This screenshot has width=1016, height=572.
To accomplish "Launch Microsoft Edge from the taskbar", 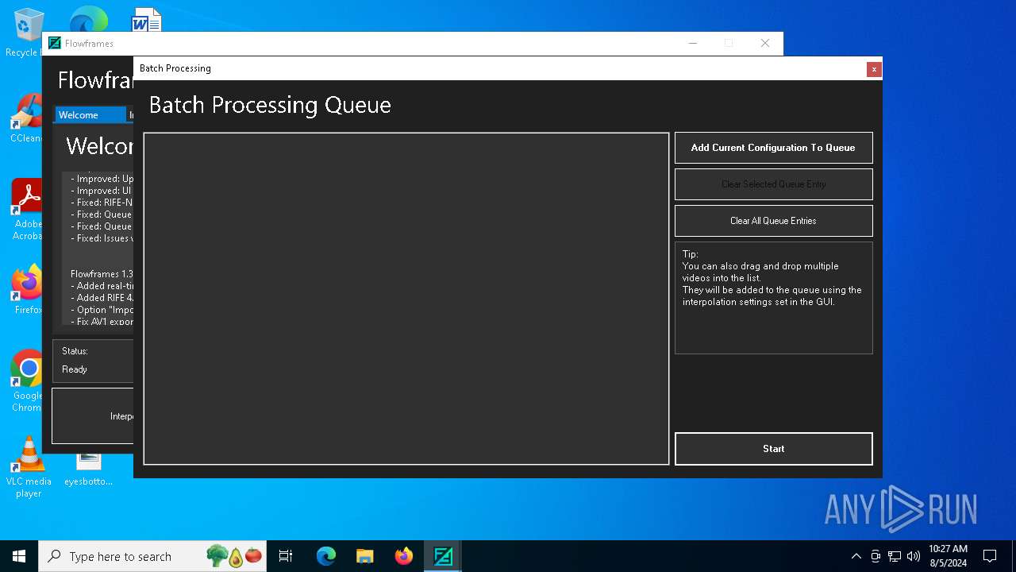I will tap(326, 556).
